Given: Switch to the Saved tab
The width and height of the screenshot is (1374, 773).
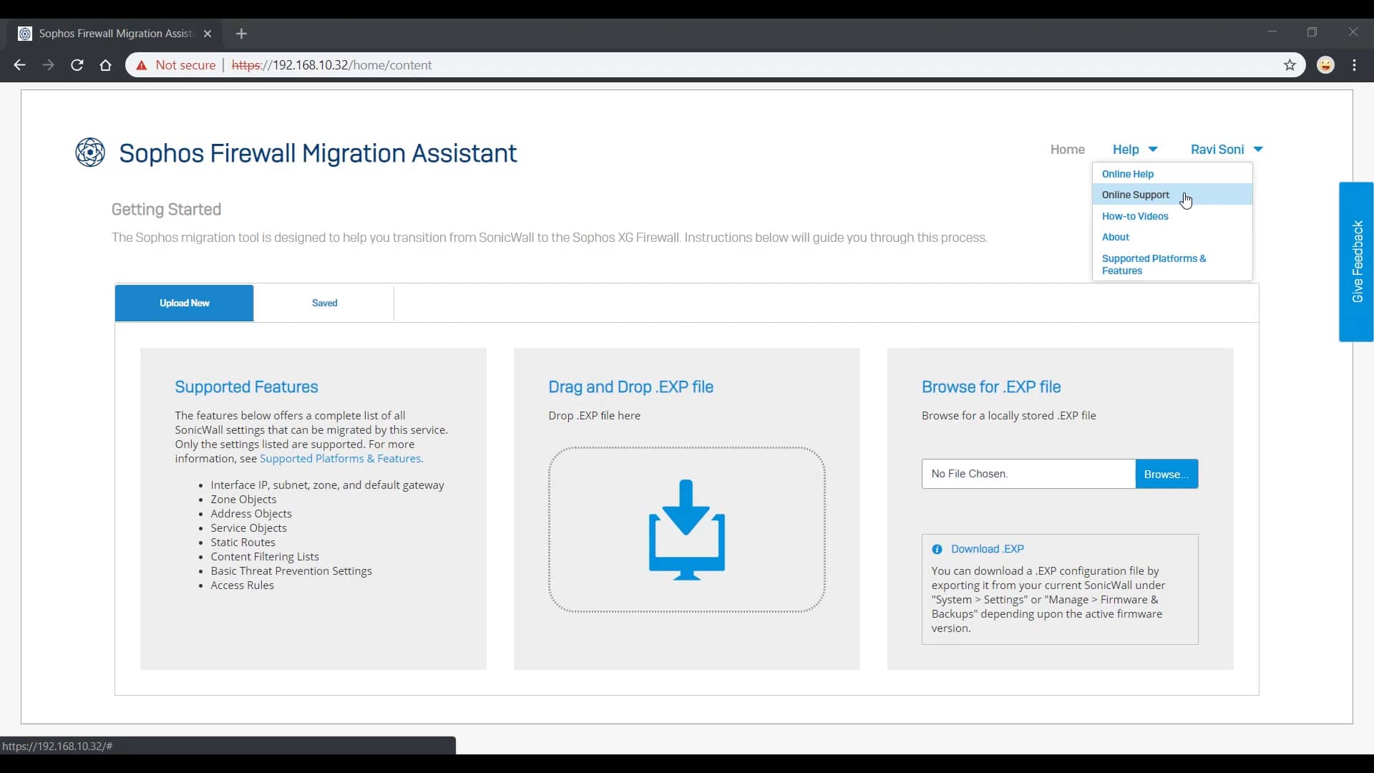Looking at the screenshot, I should click(x=324, y=303).
